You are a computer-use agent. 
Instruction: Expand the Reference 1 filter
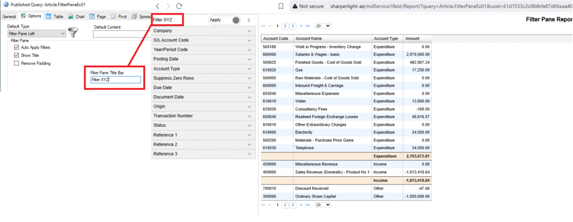pyautogui.click(x=203, y=135)
